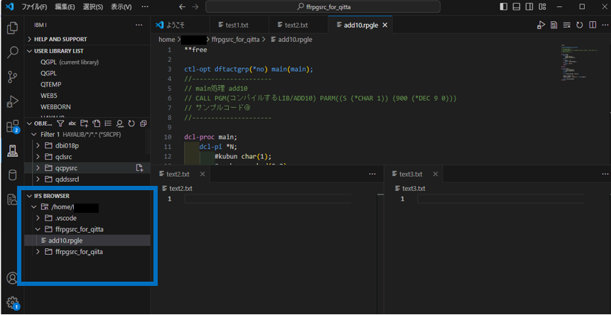
Task: Open the ファイル(F) menu
Action: click(35, 6)
